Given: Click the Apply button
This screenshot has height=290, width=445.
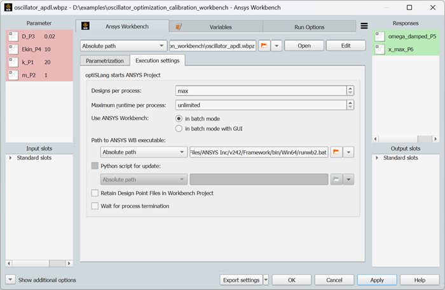Looking at the screenshot, I should click(x=377, y=280).
